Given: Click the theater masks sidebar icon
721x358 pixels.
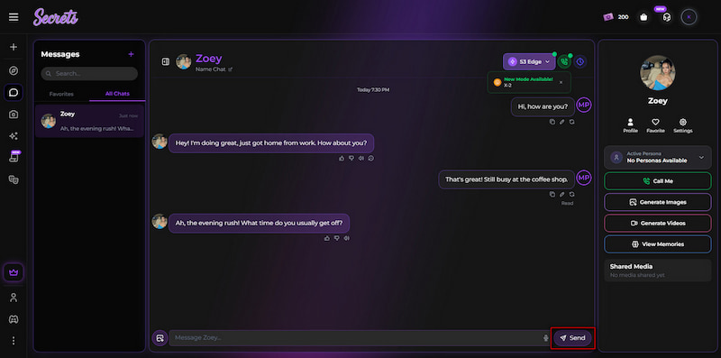Looking at the screenshot, I should coord(14,179).
